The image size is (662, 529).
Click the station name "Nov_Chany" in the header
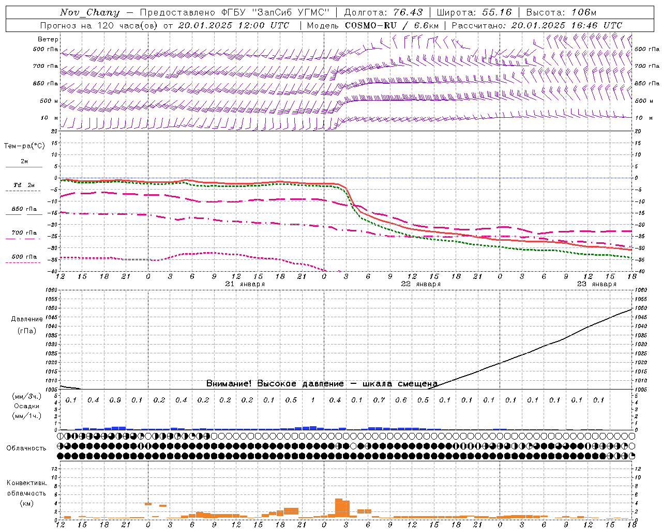click(x=89, y=12)
